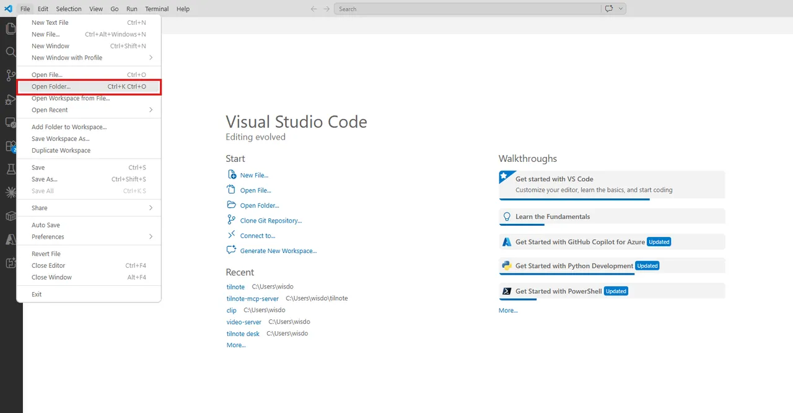The height and width of the screenshot is (413, 793).
Task: Click the lightbulb icon for Learn the Fundamentals
Action: pos(507,216)
